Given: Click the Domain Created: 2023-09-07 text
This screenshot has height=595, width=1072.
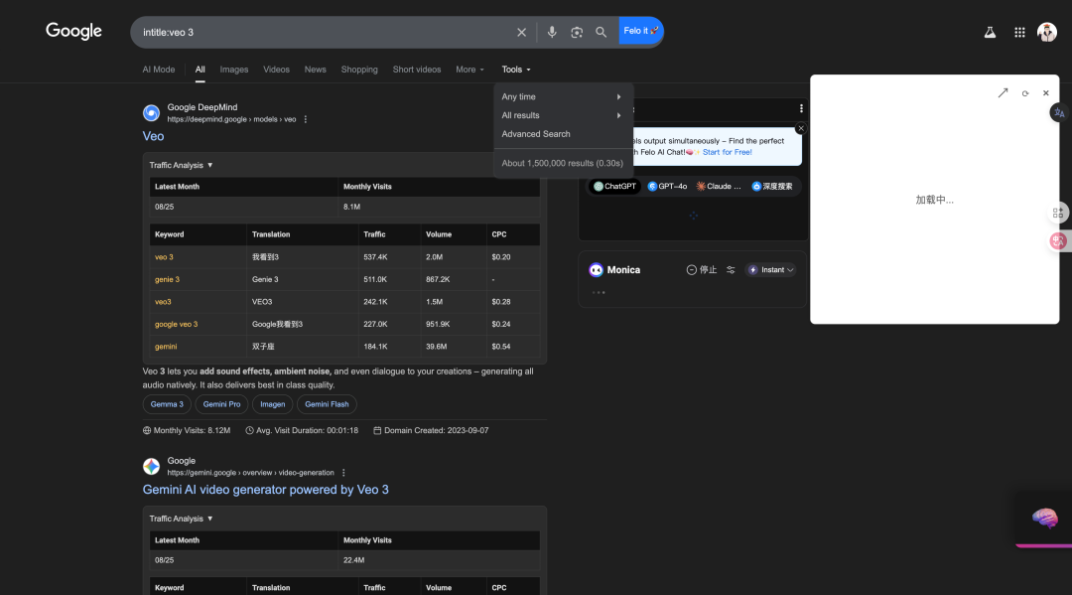Looking at the screenshot, I should pos(431,431).
